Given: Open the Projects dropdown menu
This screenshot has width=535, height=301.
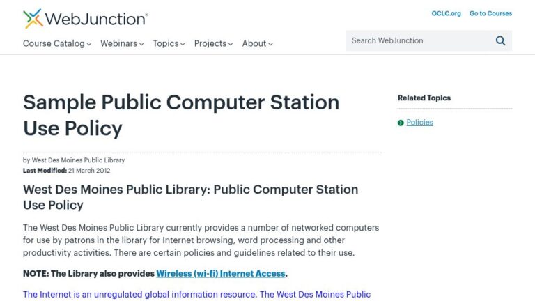Looking at the screenshot, I should click(x=213, y=43).
